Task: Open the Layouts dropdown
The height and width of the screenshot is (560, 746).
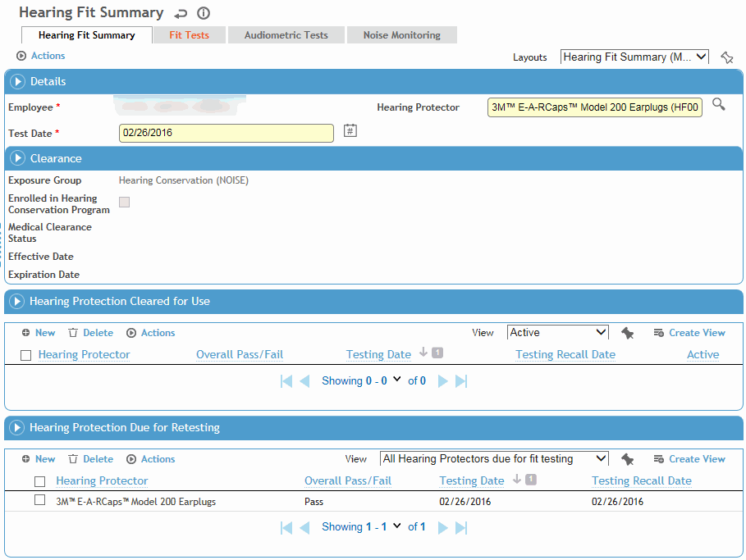Action: click(634, 57)
